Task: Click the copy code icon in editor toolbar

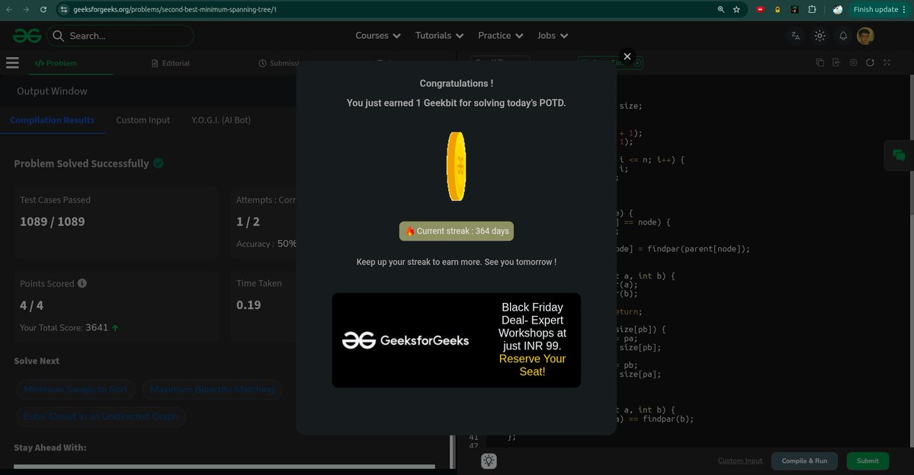Action: tap(819, 62)
